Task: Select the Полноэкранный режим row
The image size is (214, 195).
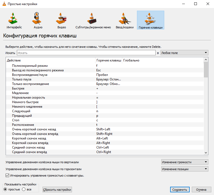Action: coord(105,66)
